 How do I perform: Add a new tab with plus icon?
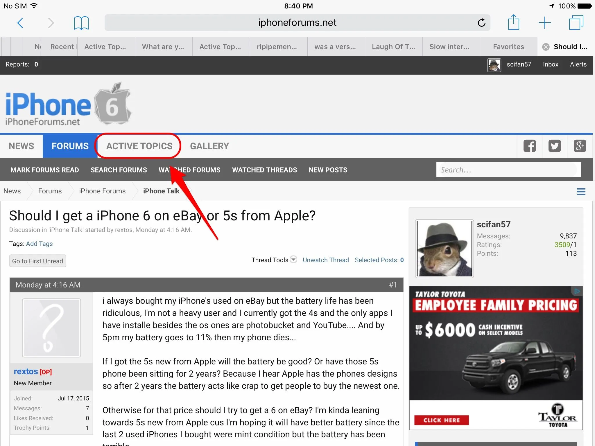(544, 23)
